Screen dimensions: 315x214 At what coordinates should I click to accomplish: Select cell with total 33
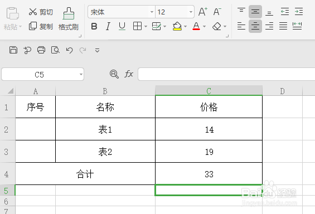pos(209,174)
